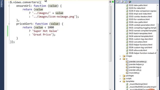Click the 05.02-converters.html file icon
Viewport: 160px width, 90px height.
click(x=127, y=42)
